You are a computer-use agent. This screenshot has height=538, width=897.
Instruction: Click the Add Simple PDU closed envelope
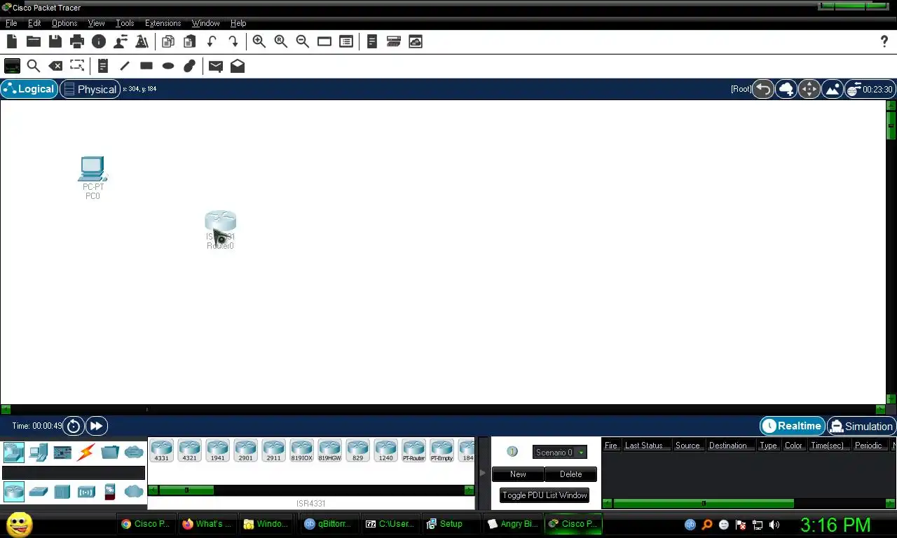pyautogui.click(x=216, y=66)
